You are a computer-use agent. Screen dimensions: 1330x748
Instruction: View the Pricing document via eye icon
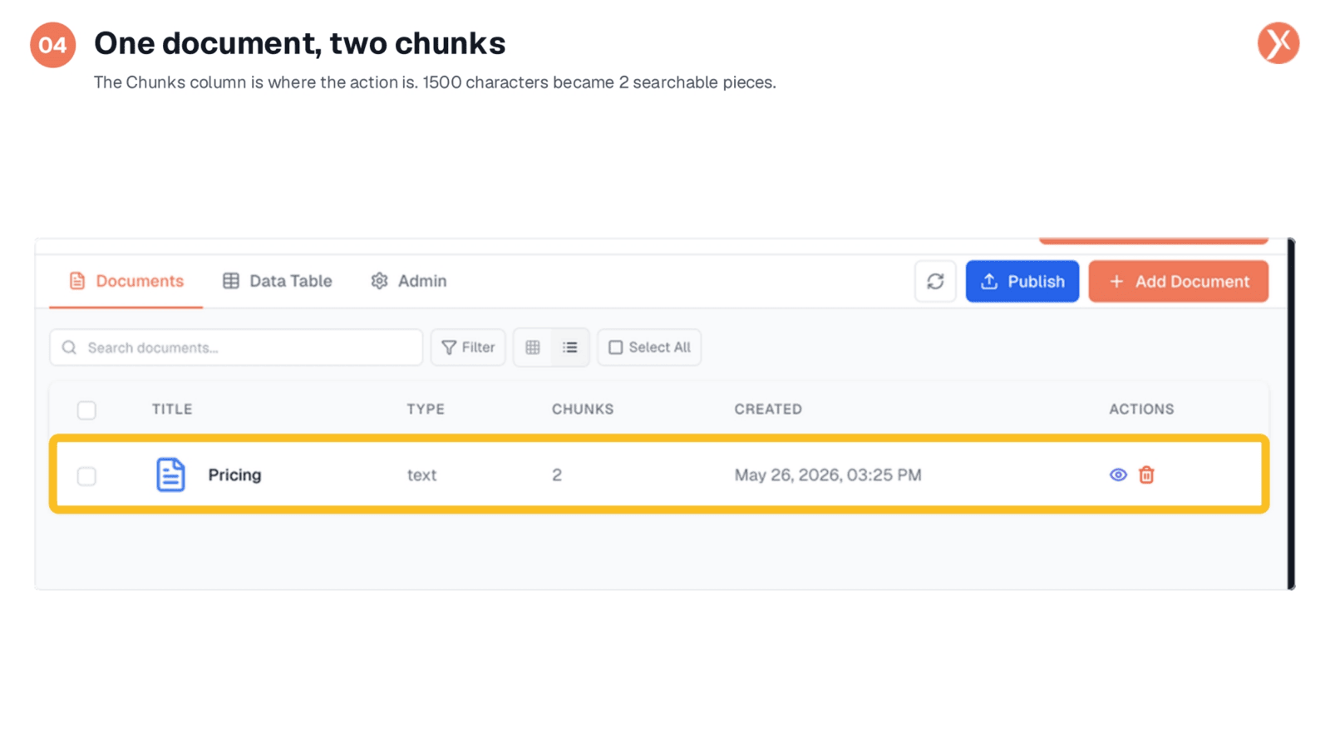tap(1118, 475)
